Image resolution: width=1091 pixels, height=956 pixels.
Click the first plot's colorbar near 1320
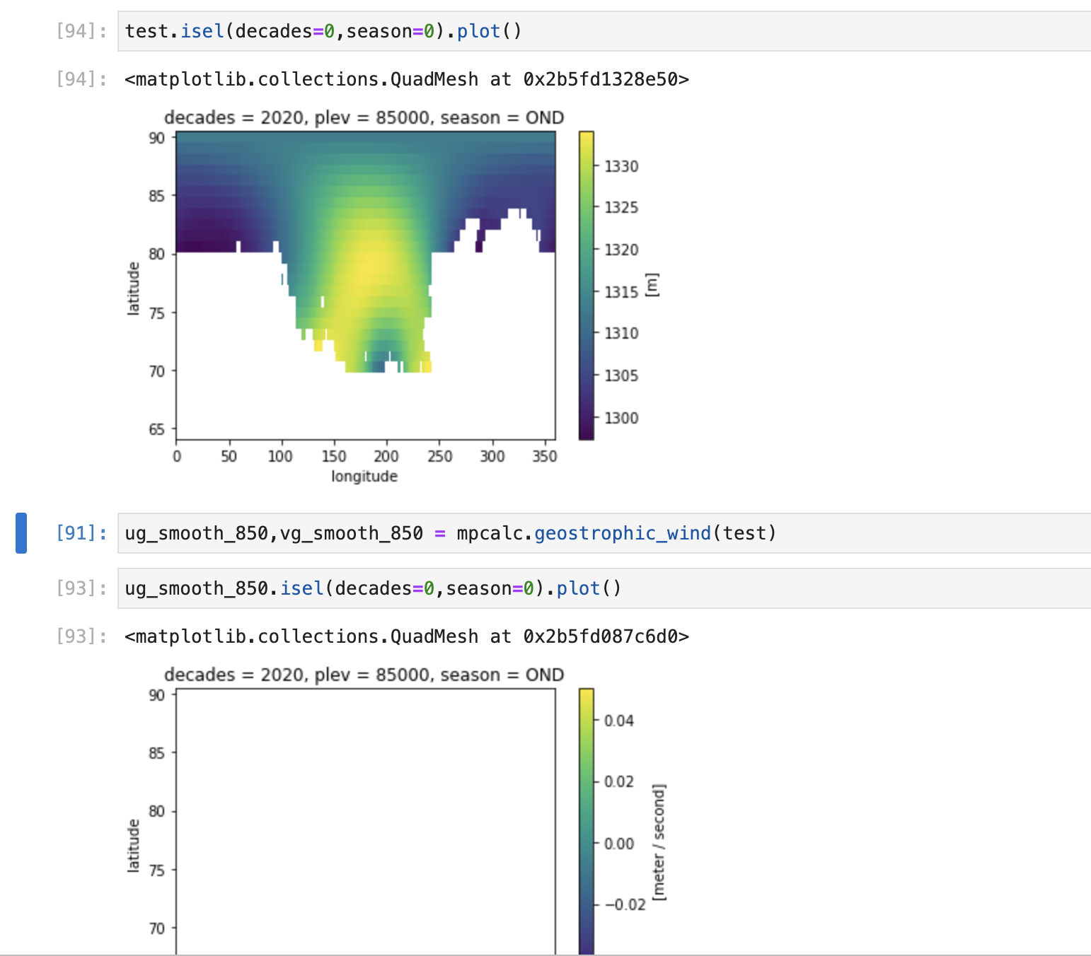pyautogui.click(x=586, y=250)
